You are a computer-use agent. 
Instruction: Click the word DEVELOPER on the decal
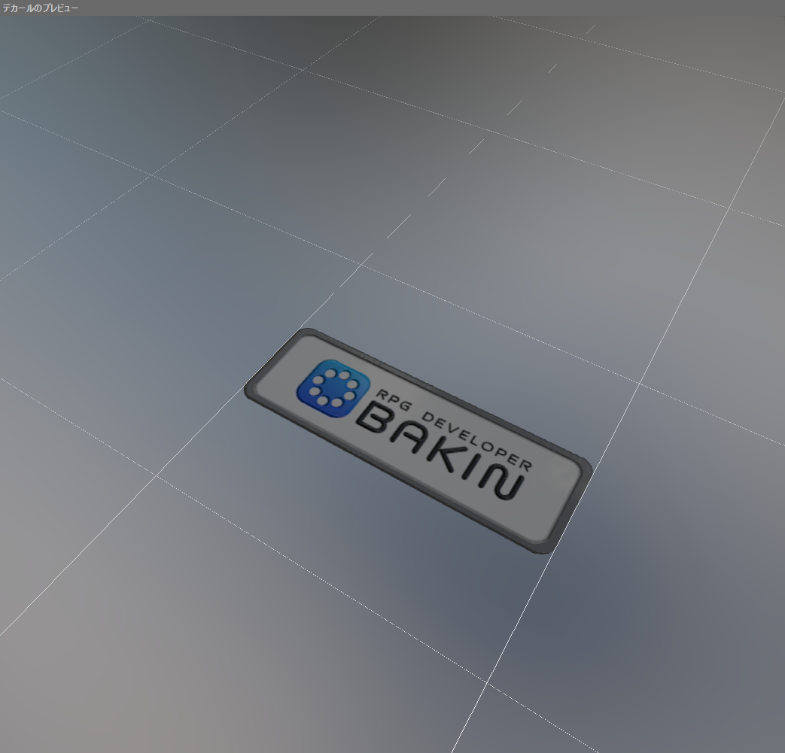pyautogui.click(x=474, y=438)
